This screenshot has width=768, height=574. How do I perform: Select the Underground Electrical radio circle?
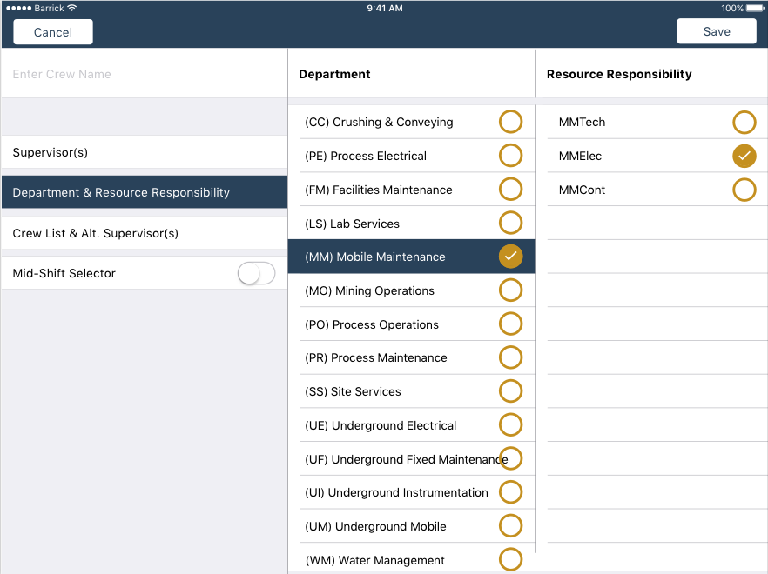[510, 425]
